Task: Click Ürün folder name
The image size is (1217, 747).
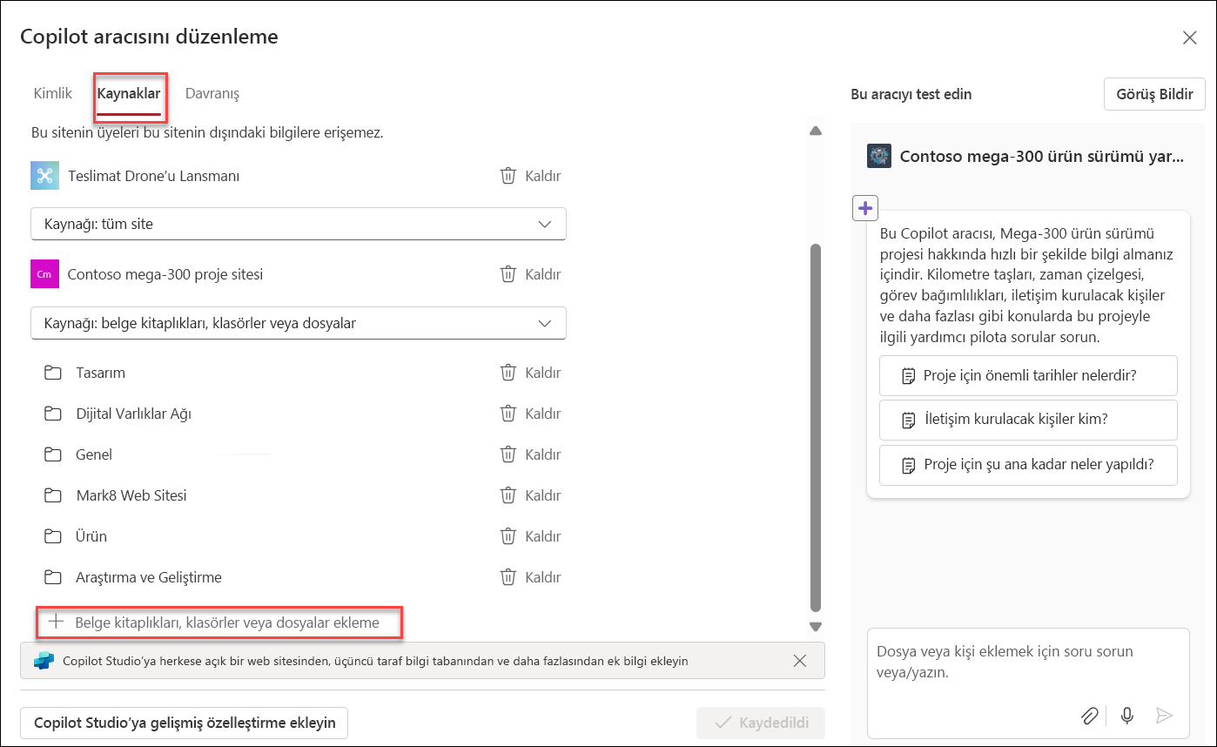Action: [91, 536]
